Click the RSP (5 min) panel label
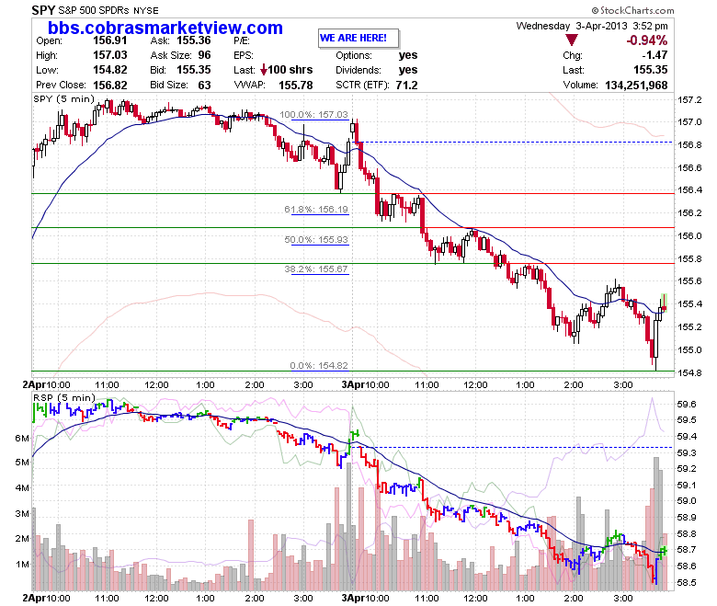This screenshot has height=606, width=717. (64, 397)
